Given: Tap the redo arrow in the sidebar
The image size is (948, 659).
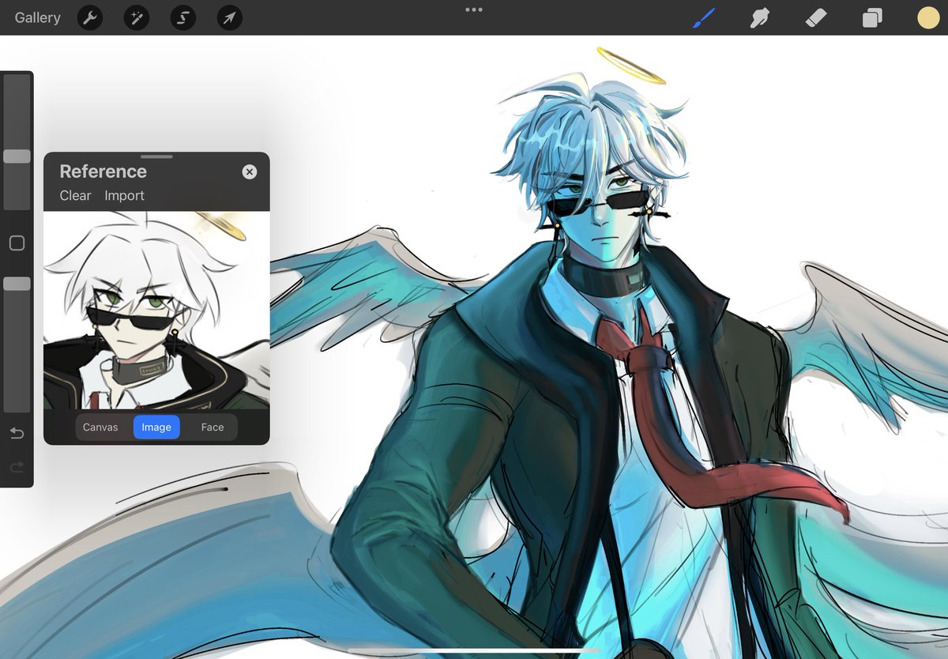Looking at the screenshot, I should [16, 466].
